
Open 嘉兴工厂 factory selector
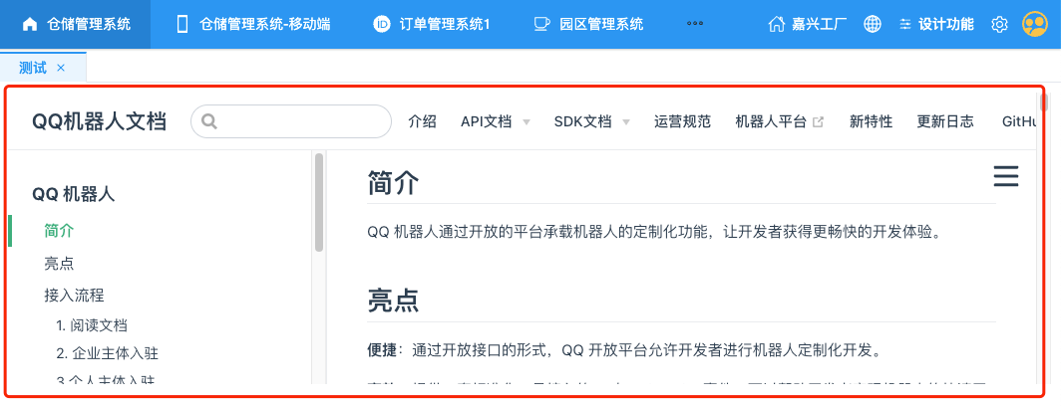[x=808, y=25]
